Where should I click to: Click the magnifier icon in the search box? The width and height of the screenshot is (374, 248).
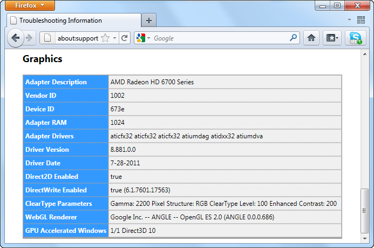(294, 38)
